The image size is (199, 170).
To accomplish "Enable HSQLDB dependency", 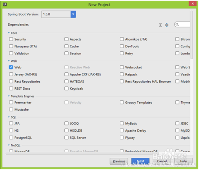I will (66, 130).
